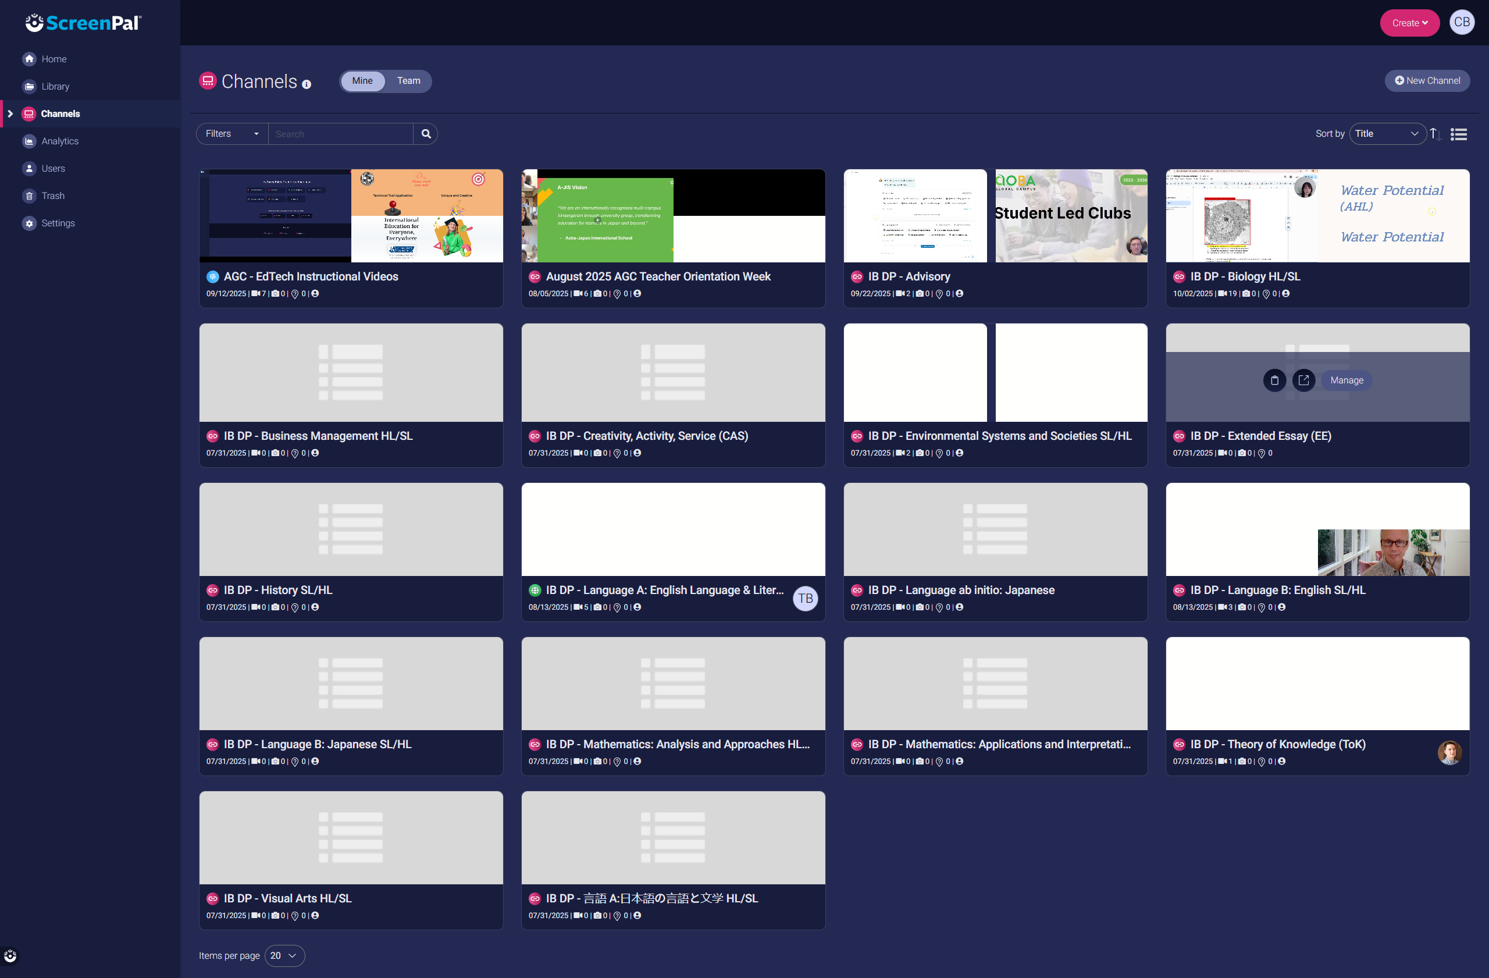
Task: Open the Extended Essay channel in new tab
Action: click(x=1303, y=380)
